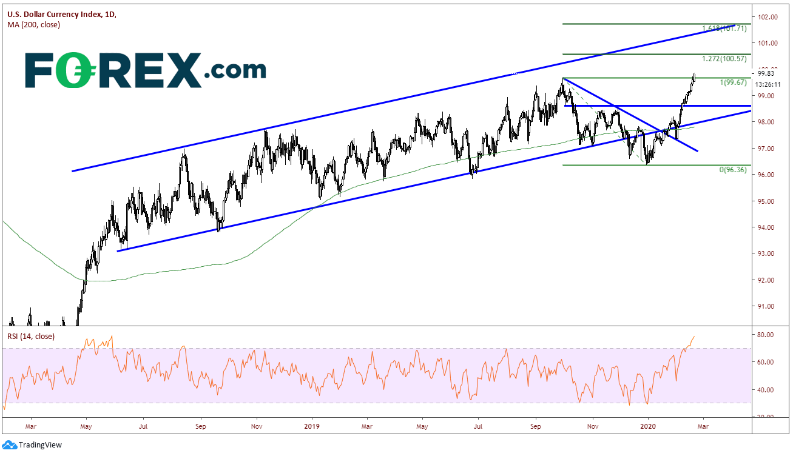Click the 91.00 price axis label

tap(766, 306)
